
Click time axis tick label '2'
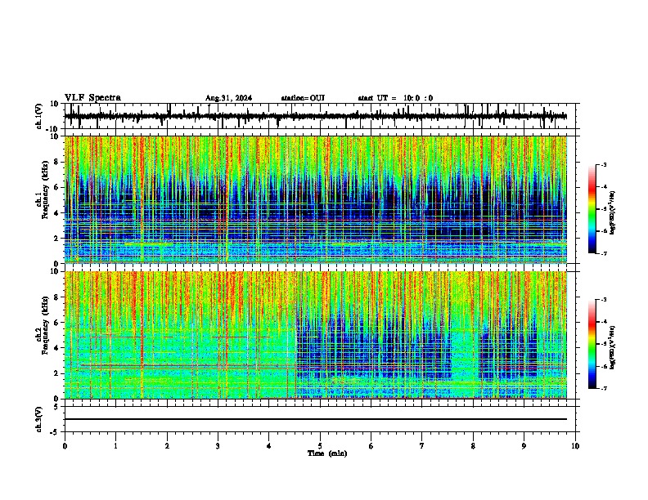coord(167,446)
